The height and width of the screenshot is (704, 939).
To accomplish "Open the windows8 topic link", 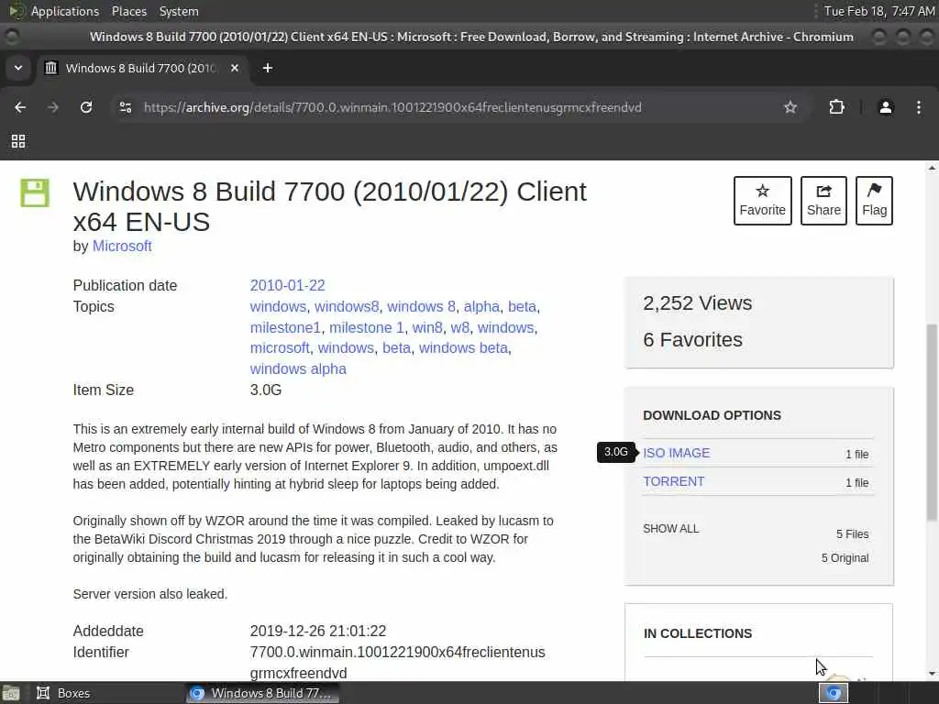I will [347, 306].
